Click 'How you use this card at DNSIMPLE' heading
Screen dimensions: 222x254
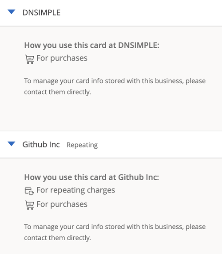(x=91, y=45)
